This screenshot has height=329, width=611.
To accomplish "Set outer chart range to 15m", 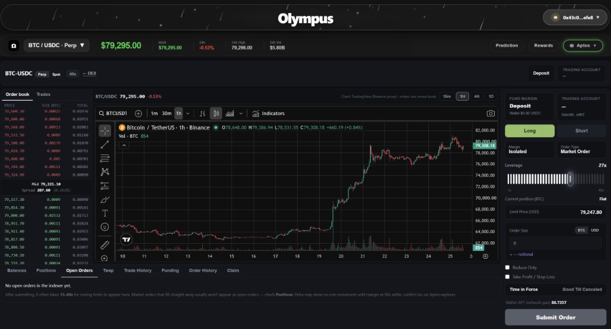I will 447,96.
